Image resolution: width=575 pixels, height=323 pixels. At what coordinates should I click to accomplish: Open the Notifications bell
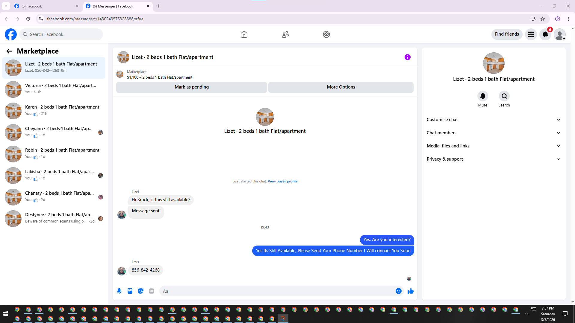pyautogui.click(x=545, y=34)
